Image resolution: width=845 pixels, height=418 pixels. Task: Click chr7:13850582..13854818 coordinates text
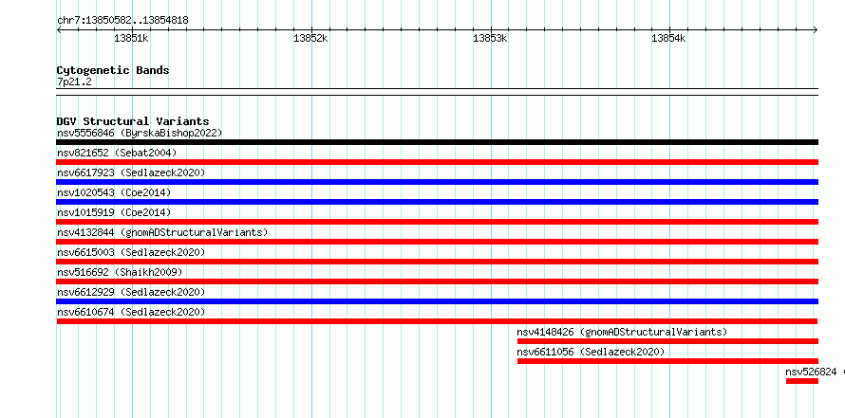(122, 21)
